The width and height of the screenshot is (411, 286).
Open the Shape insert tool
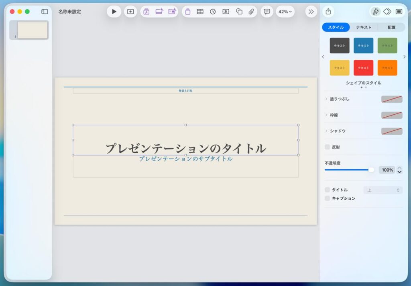(239, 12)
